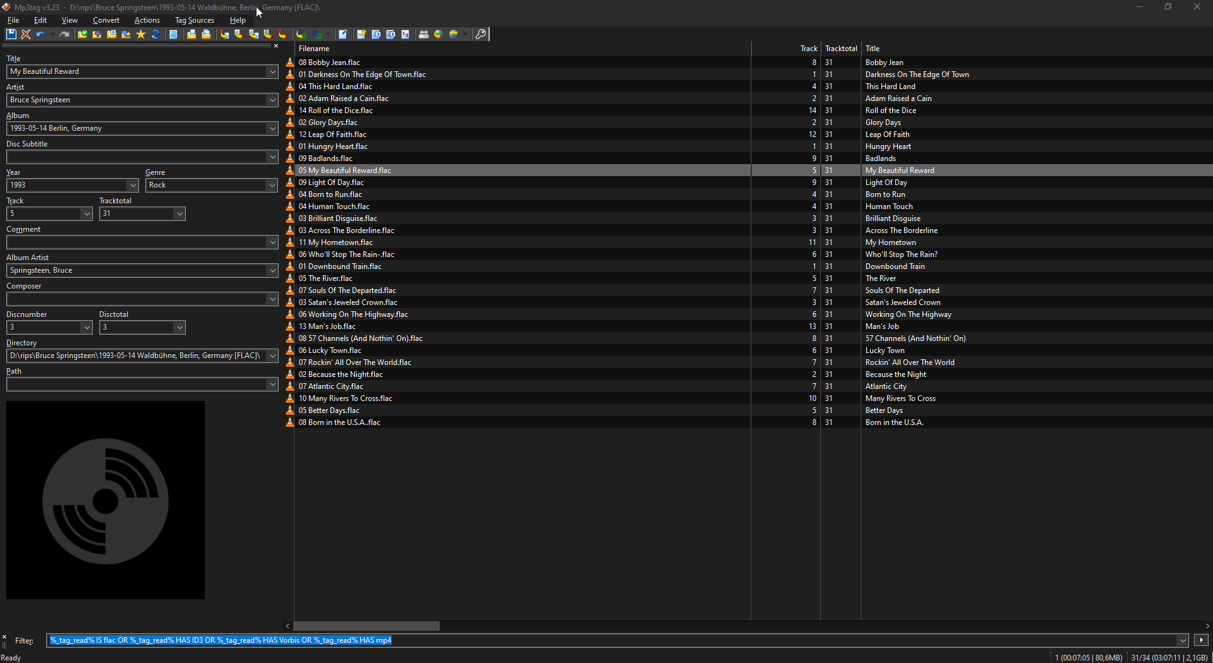This screenshot has width=1213, height=663.
Task: Select file 04 Born to Run.flac
Action: (x=330, y=194)
